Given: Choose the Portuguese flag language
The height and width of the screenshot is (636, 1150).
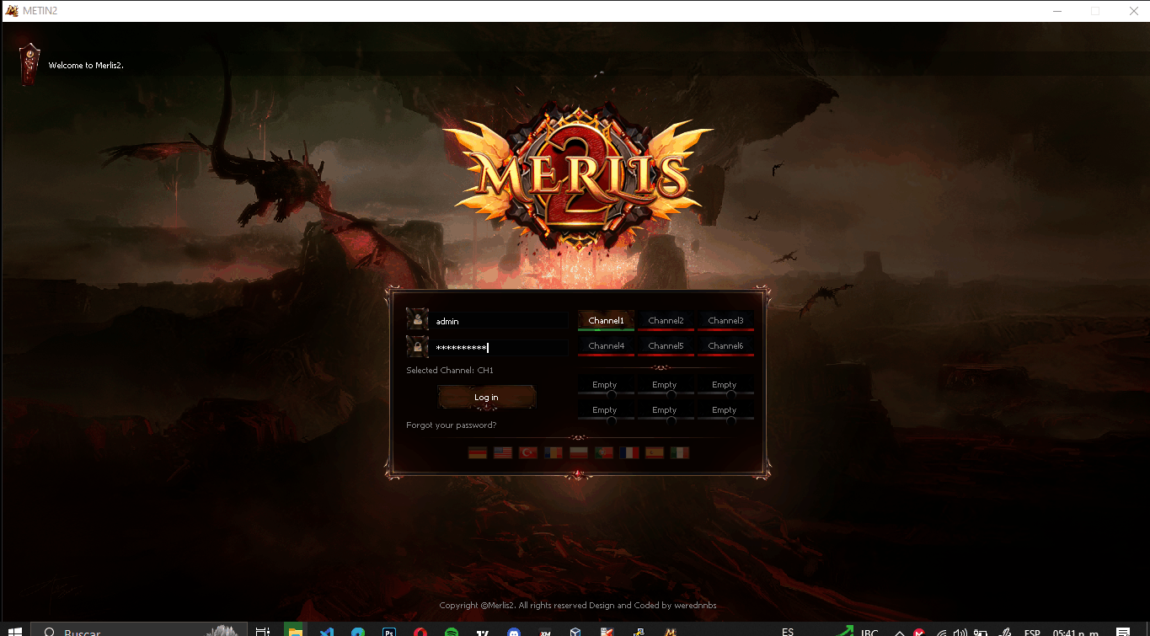Looking at the screenshot, I should point(604,452).
